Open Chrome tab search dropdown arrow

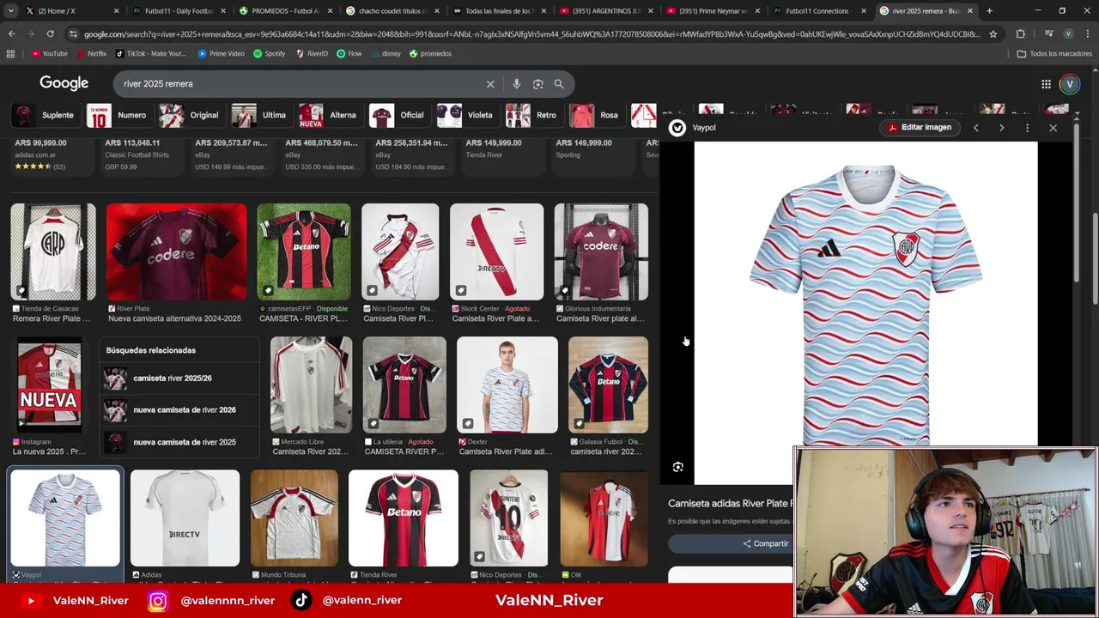click(11, 11)
